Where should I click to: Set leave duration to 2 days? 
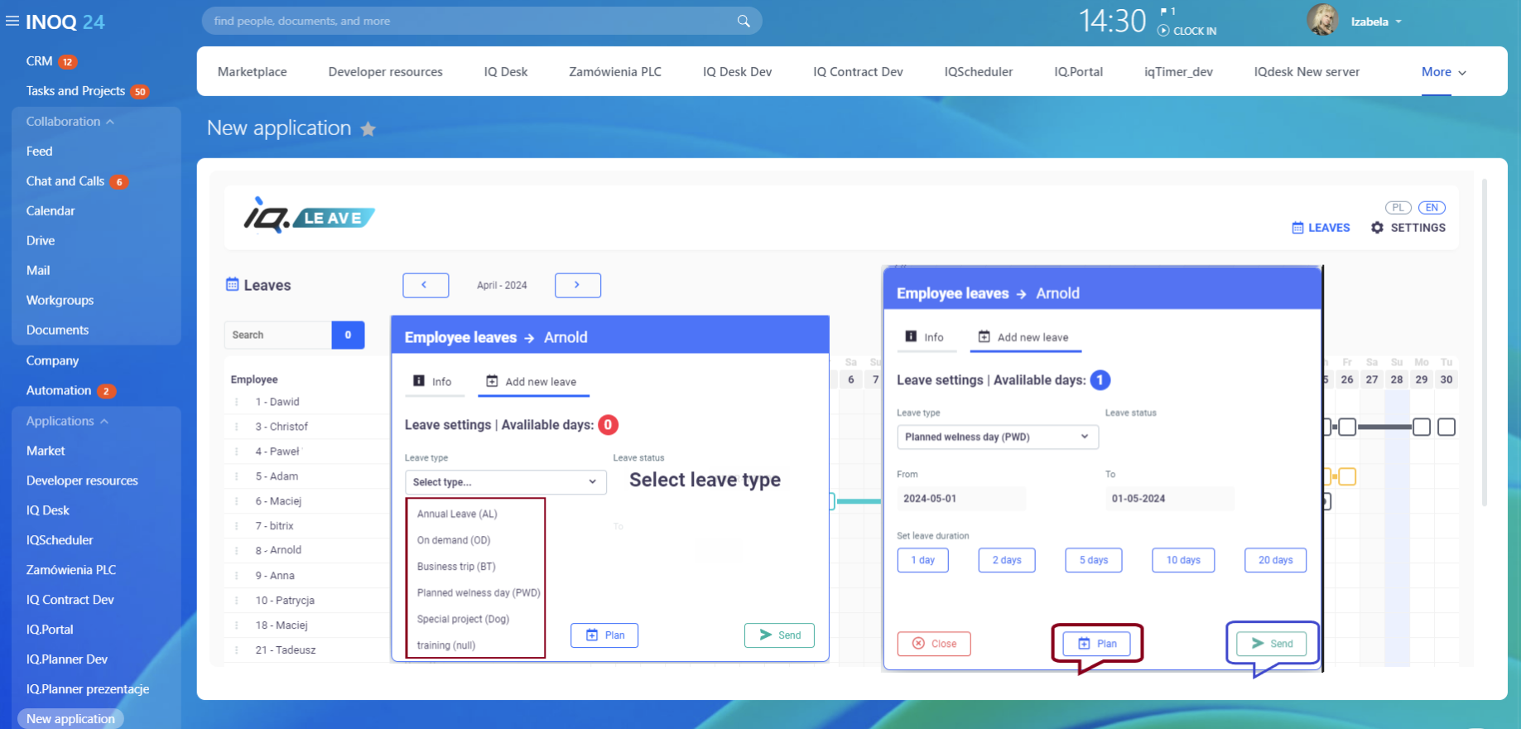pos(1007,560)
